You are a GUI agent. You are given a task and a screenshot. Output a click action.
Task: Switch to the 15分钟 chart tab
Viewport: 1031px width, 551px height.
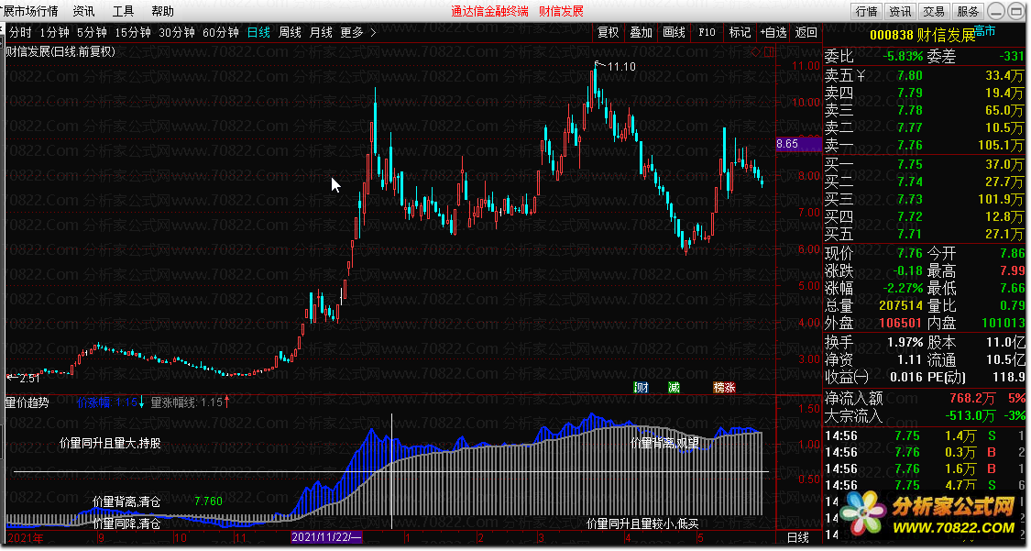[133, 32]
